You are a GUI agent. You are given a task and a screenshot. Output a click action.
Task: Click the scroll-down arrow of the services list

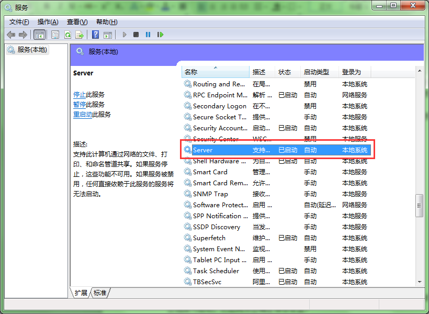[420, 282]
